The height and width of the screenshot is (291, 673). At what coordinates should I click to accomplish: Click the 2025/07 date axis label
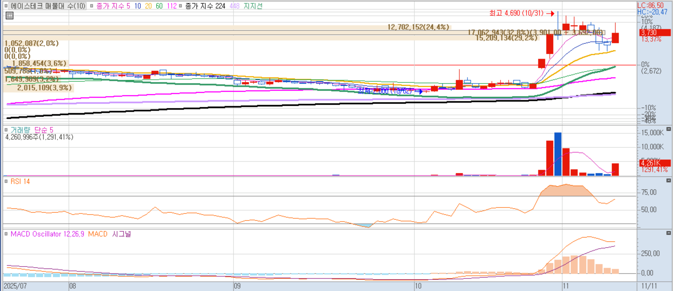pos(15,286)
